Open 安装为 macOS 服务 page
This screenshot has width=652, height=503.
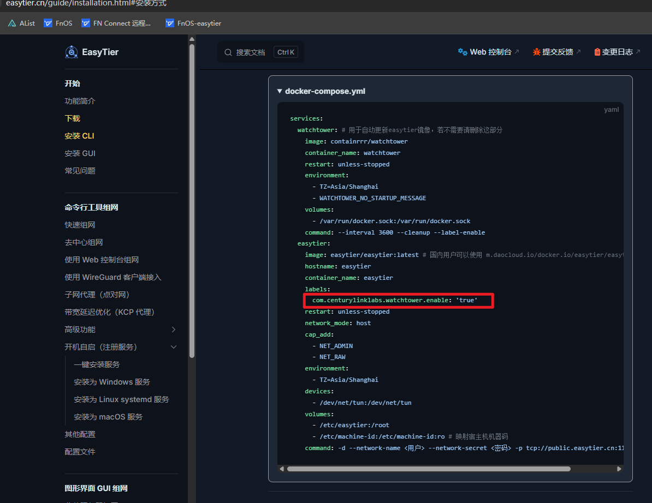108,417
